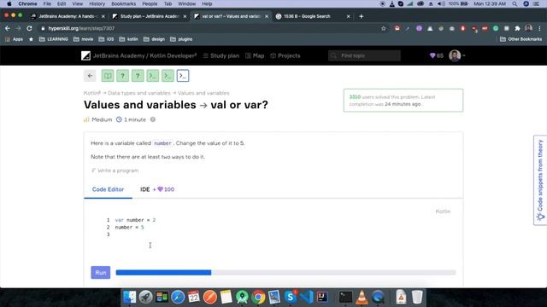This screenshot has height=307, width=547.
Task: Open the Chrome Extensions puzzle icon
Action: coord(517,28)
